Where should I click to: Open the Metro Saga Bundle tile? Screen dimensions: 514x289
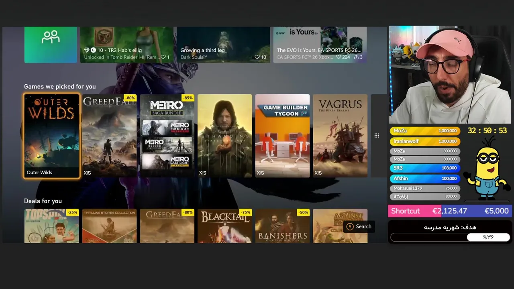tap(167, 136)
